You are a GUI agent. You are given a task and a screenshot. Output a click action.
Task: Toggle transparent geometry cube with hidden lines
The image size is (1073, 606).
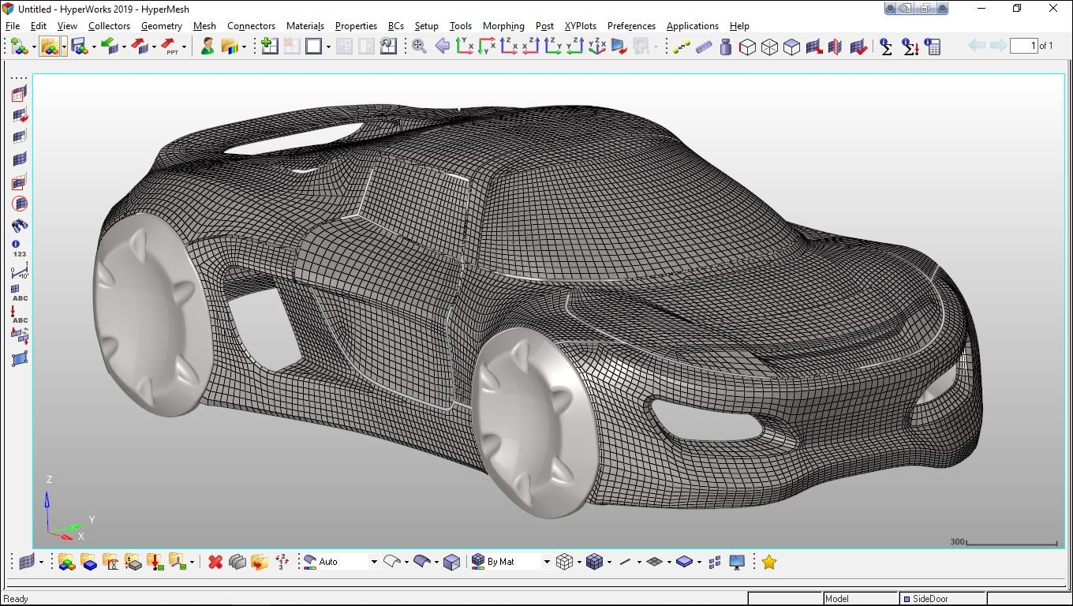tap(769, 47)
